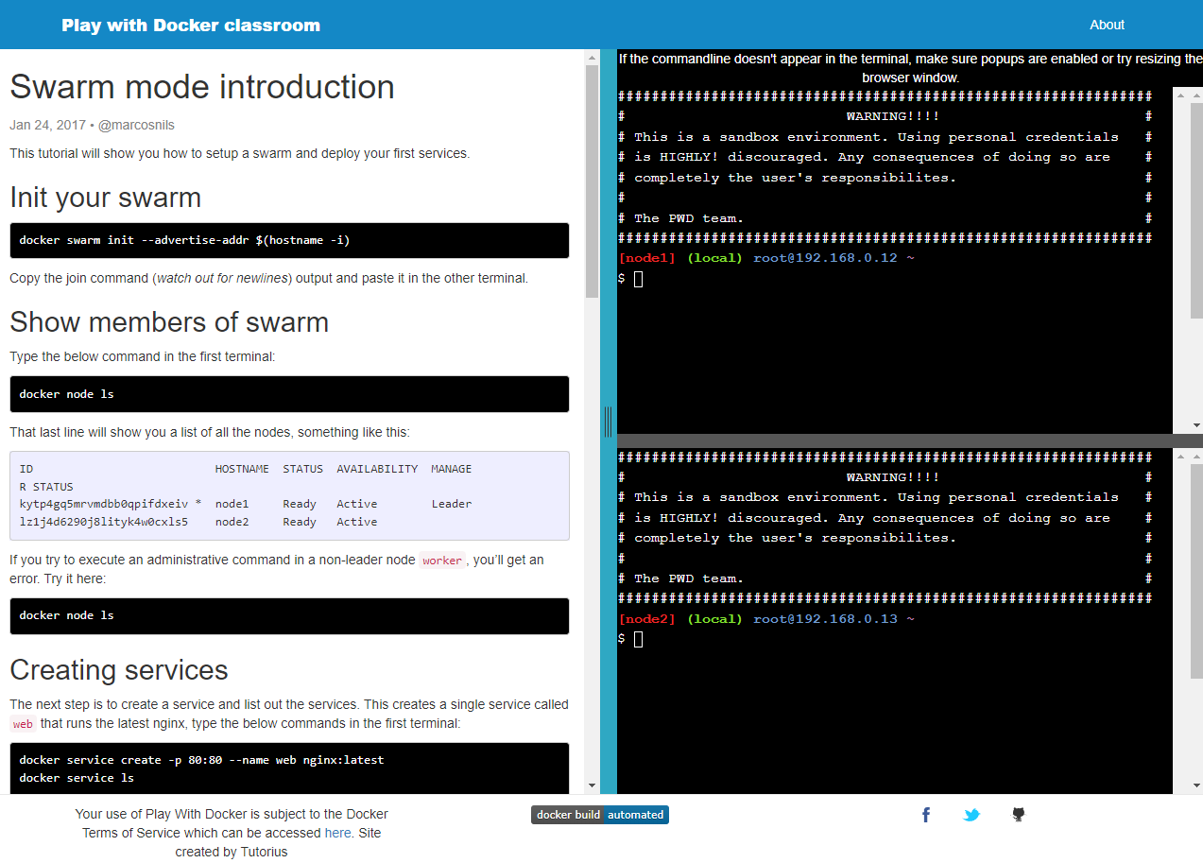The height and width of the screenshot is (863, 1203).
Task: Click 'kytp4gq5mrvmdbb0qpifdxeiv' node ID in sample output
Action: [x=104, y=504]
